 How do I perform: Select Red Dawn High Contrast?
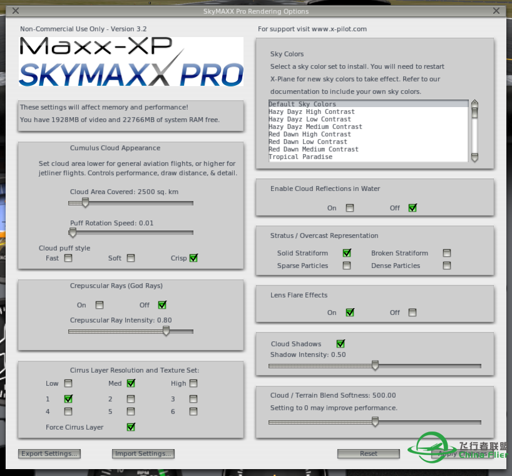pos(368,134)
